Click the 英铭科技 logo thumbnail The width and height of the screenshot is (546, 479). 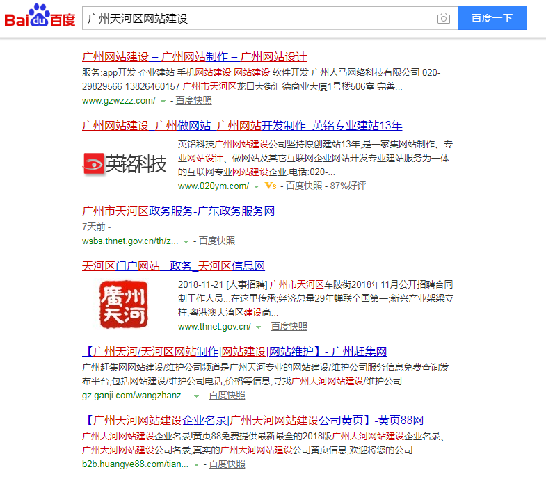tap(125, 164)
